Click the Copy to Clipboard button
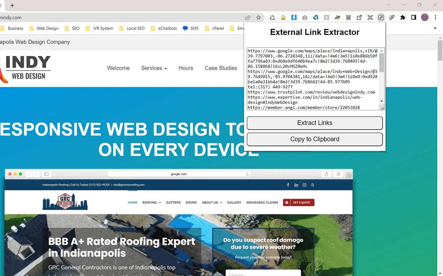Screen dimensions: 443x276 [315, 139]
